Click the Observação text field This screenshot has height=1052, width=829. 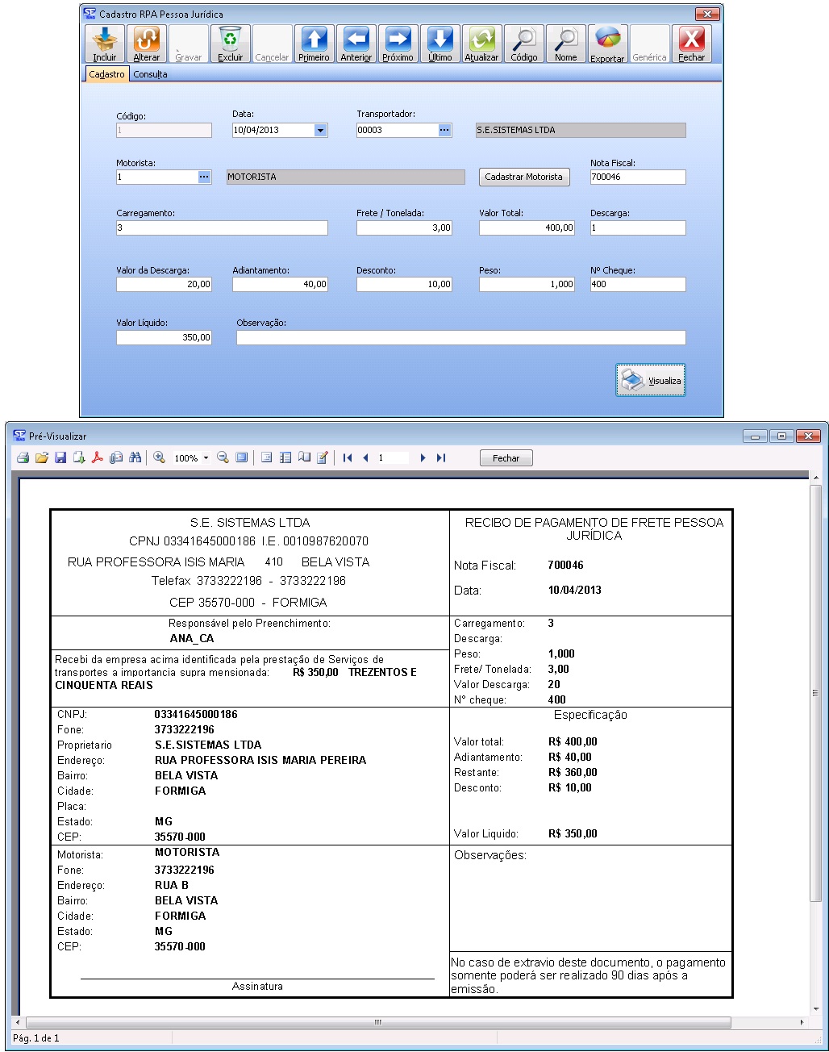[x=460, y=338]
